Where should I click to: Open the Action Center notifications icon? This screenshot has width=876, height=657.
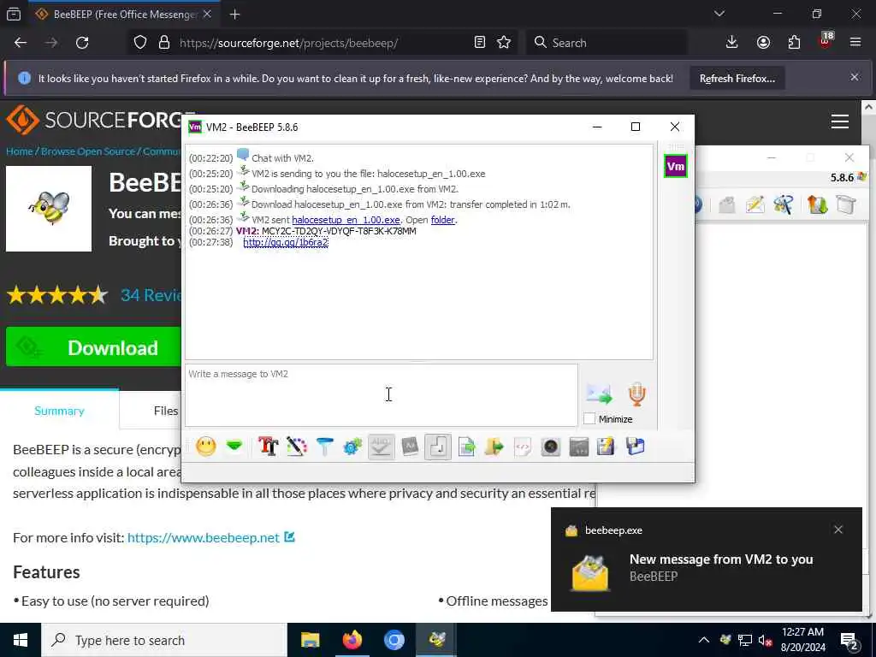849,640
